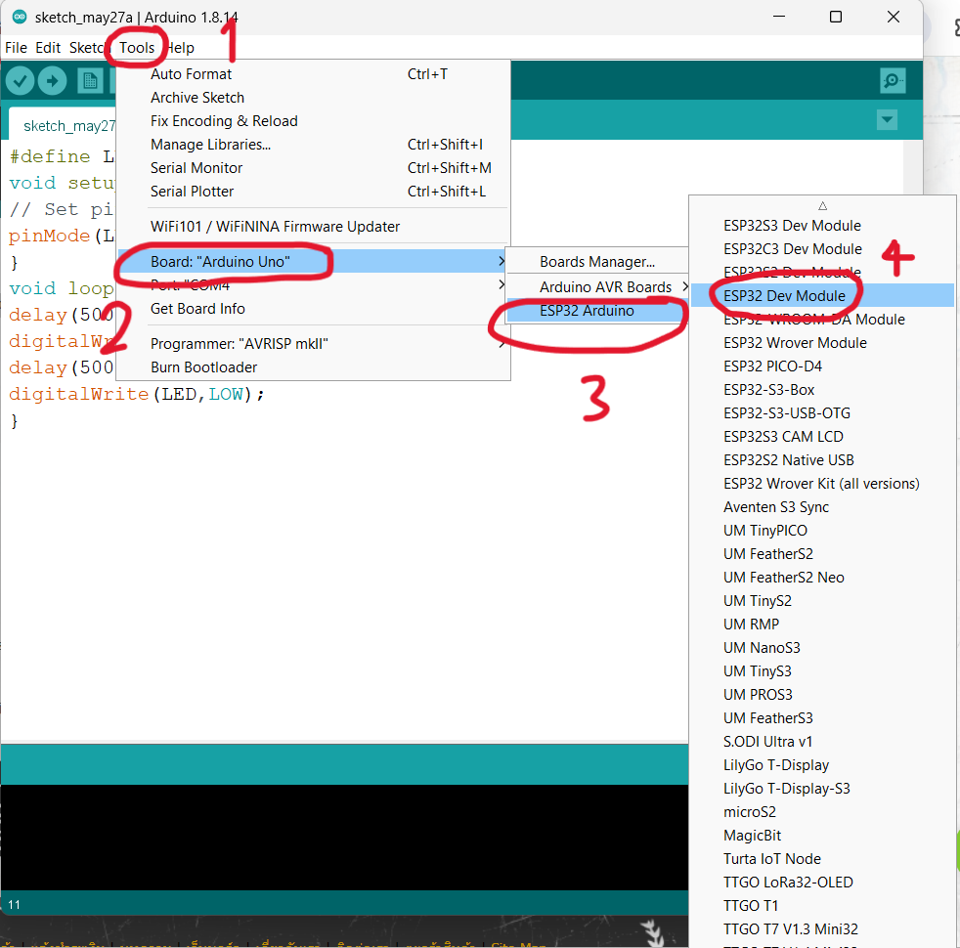Select UM TinyPICO board
Viewport: 960px width, 948px height.
point(822,531)
